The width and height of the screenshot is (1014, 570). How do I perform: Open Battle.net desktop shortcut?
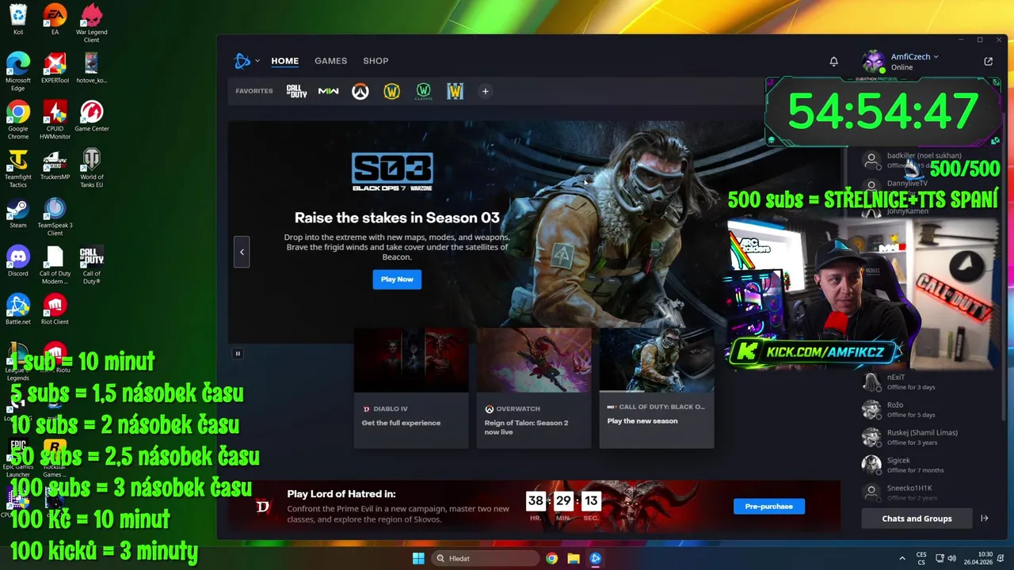[18, 310]
